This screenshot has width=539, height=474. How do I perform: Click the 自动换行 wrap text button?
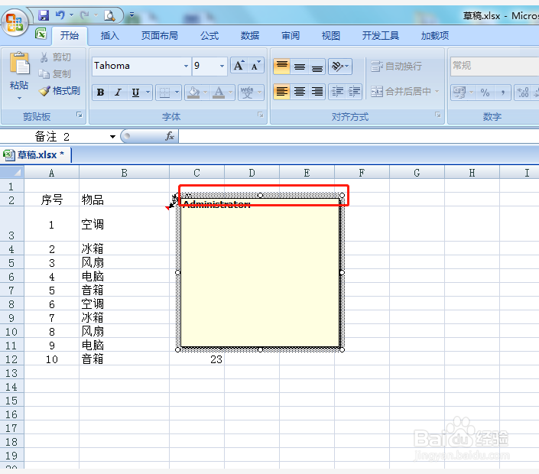[396, 66]
